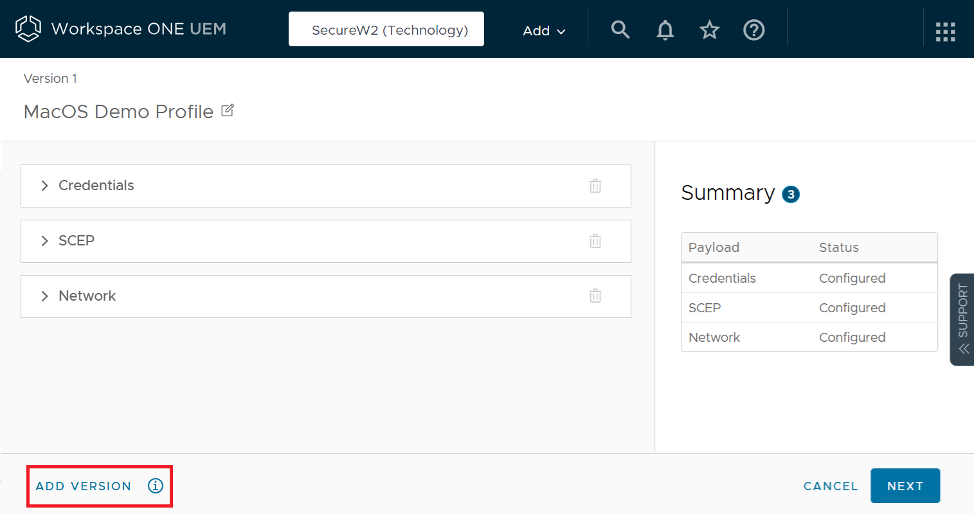Open the global search magnifier icon

(x=620, y=30)
